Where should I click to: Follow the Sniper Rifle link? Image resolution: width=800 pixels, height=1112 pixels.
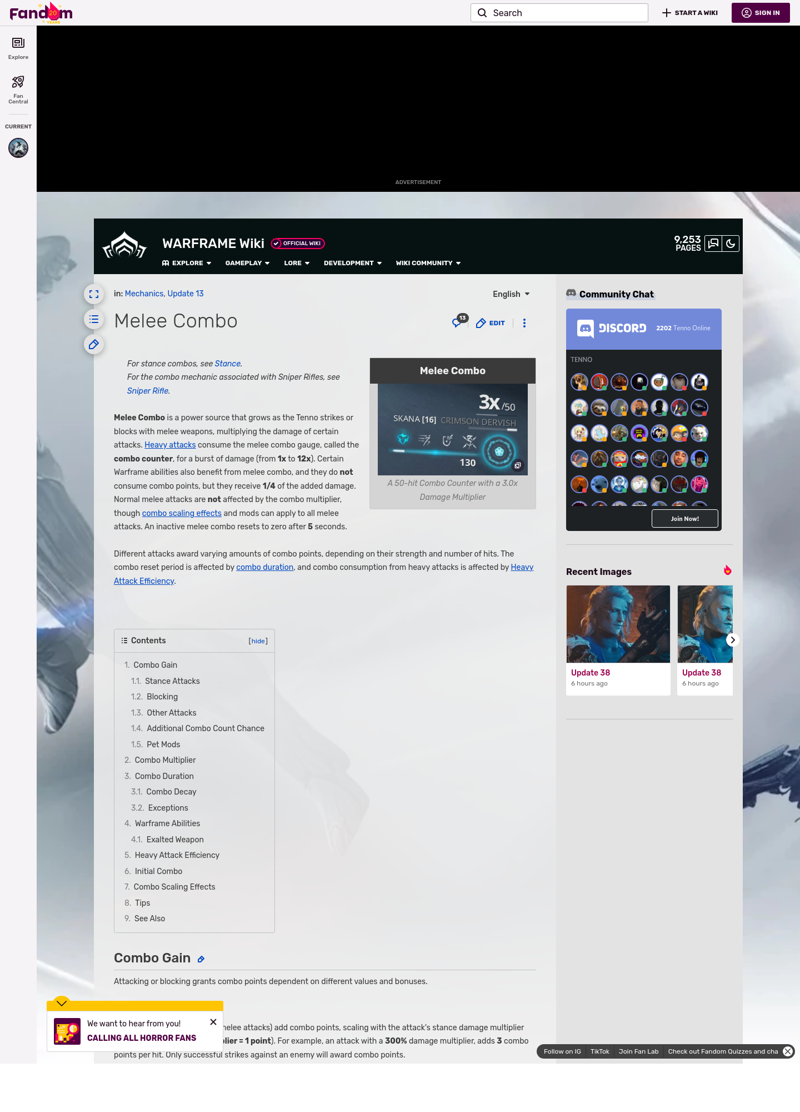coord(148,391)
